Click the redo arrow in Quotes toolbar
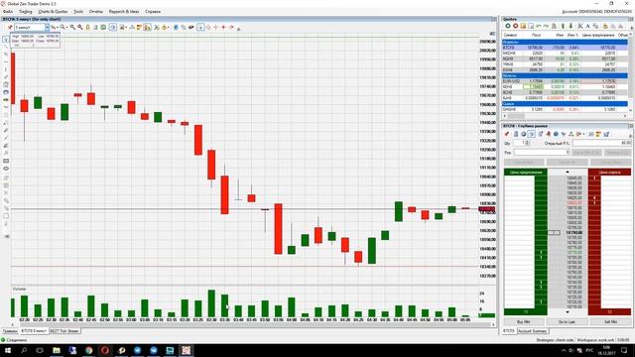This screenshot has width=635, height=357. (x=546, y=26)
